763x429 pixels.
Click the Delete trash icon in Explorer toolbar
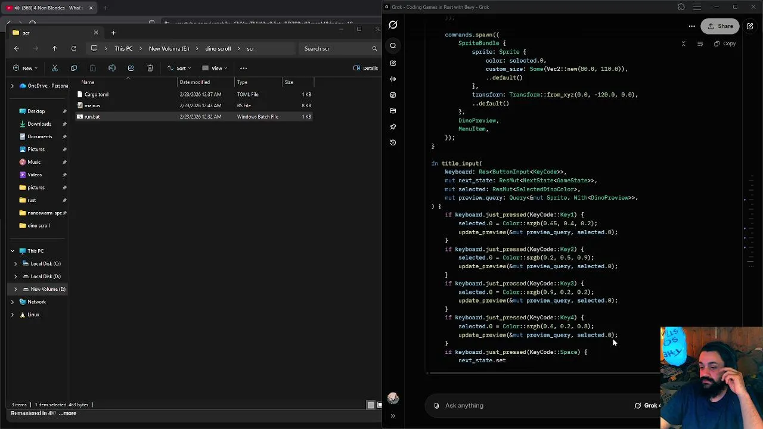150,69
